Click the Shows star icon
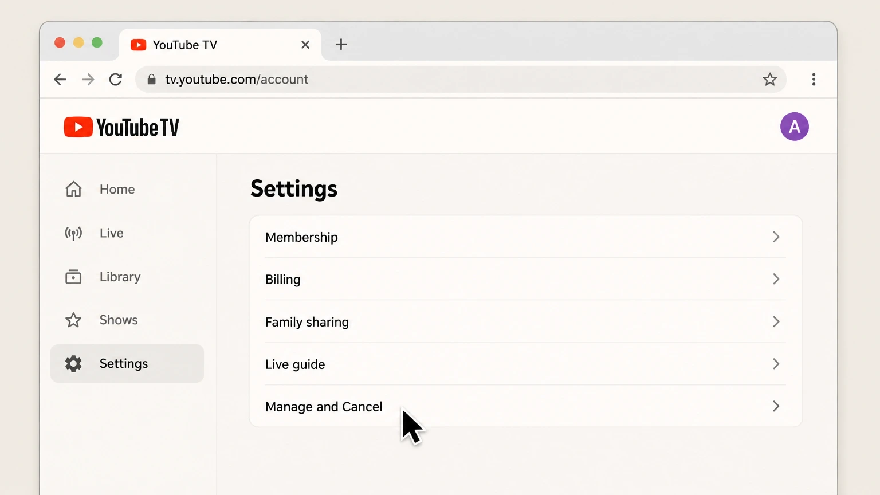Image resolution: width=880 pixels, height=495 pixels. [73, 320]
